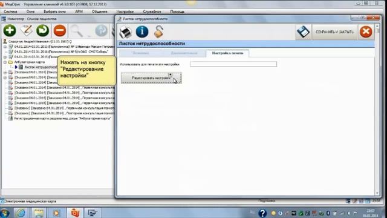Click the Подсказка status bar label
This screenshot has width=387, height=218.
267,200
